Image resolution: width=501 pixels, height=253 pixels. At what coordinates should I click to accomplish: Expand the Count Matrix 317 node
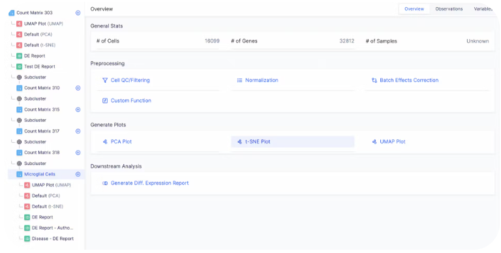click(x=78, y=131)
